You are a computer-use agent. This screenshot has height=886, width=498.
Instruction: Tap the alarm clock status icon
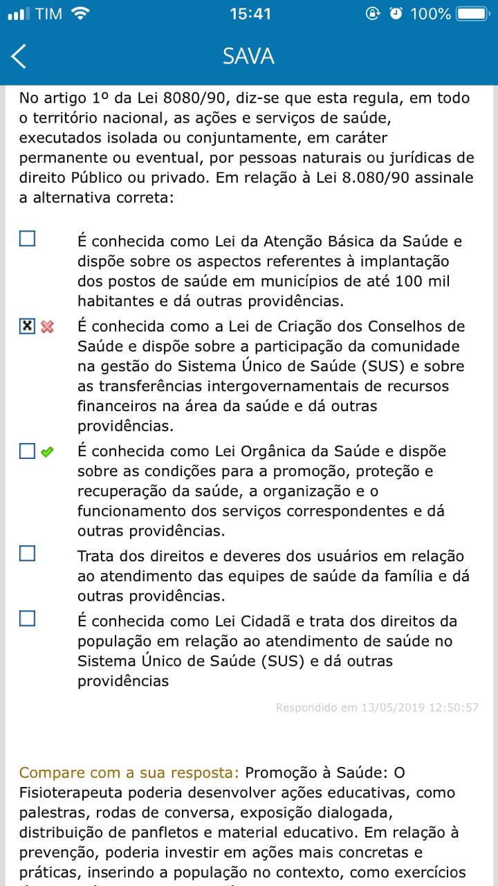pyautogui.click(x=396, y=13)
